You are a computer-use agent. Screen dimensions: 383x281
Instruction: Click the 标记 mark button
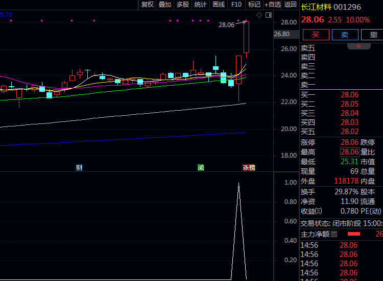254,5
